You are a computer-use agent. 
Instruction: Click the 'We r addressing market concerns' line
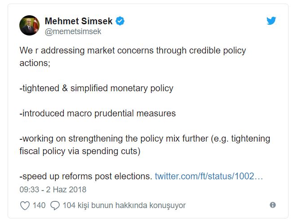[x=133, y=50]
